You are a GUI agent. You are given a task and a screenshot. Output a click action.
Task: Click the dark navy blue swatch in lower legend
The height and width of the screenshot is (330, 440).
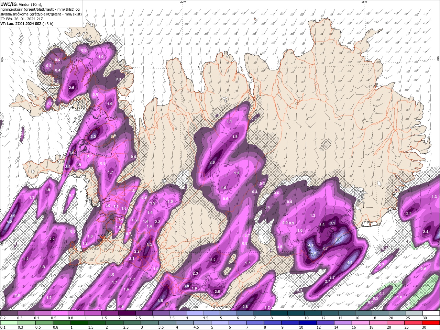[307, 323]
